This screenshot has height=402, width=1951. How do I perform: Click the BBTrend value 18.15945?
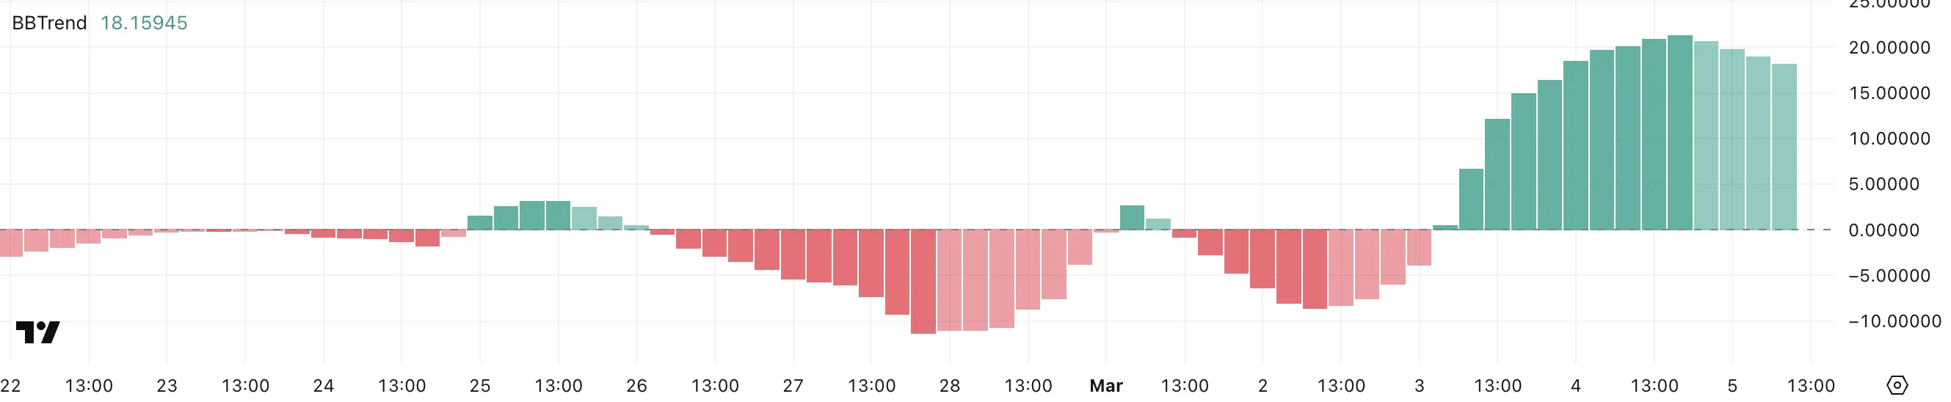tap(144, 23)
